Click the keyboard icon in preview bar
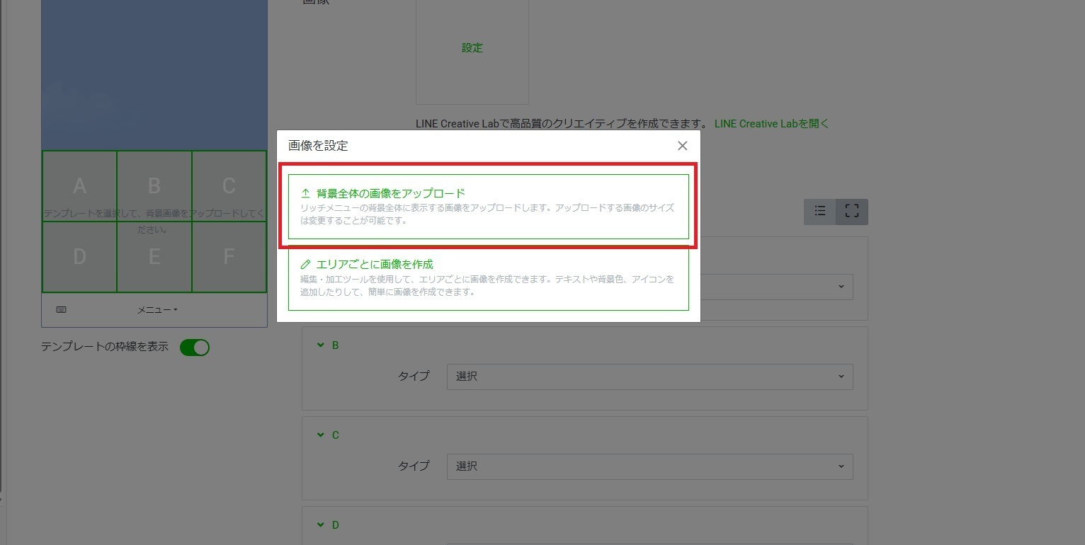This screenshot has width=1085, height=545. coord(61,309)
